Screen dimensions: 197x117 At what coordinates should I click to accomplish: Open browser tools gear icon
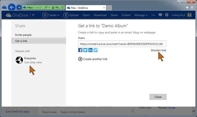pos(192,7)
